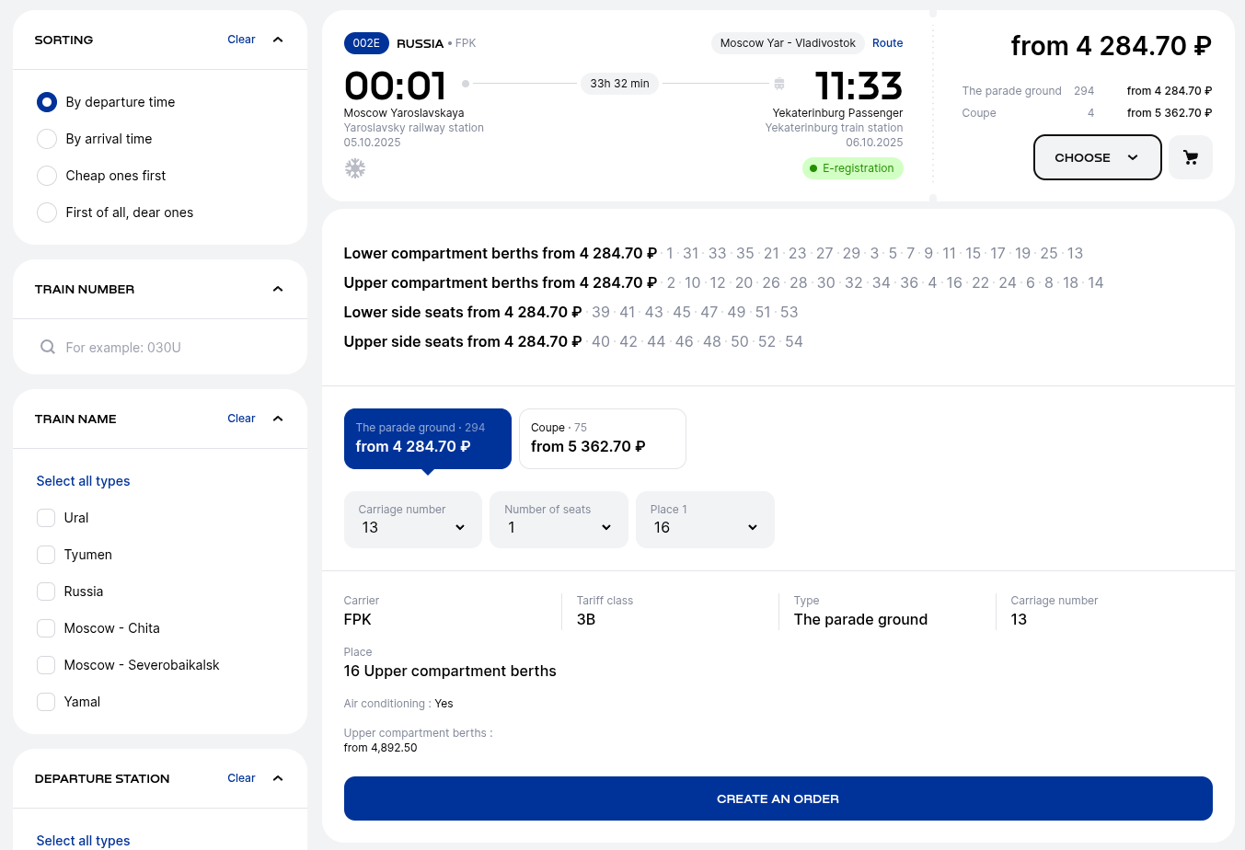This screenshot has width=1245, height=850.
Task: Click the Create an Order button
Action: point(778,798)
